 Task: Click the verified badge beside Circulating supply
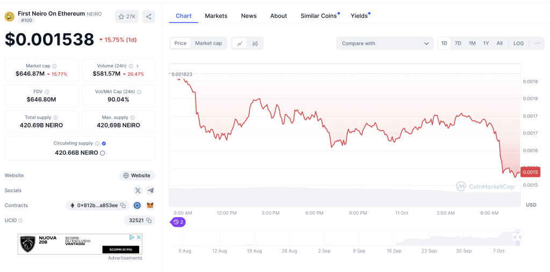point(104,143)
